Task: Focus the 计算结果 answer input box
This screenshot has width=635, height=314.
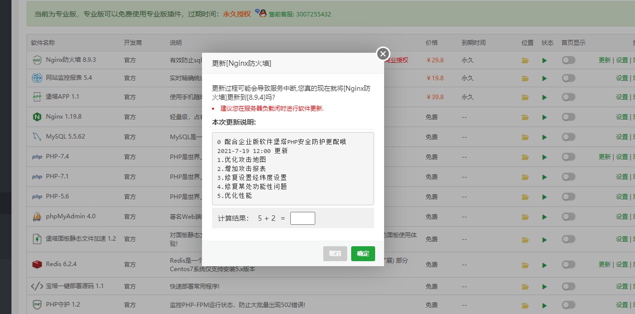Action: click(x=303, y=218)
